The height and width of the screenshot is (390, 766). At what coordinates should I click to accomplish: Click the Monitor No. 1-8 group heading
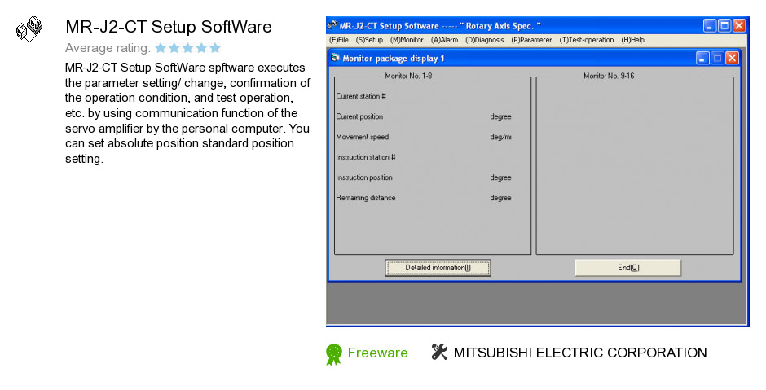[x=408, y=76]
